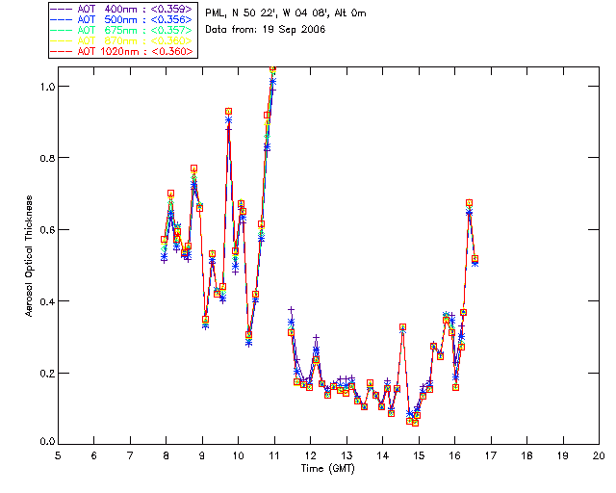Viewport: 616px width, 493px height.
Task: Click the Aerosol Optical Thickness axis title
Action: pos(29,256)
